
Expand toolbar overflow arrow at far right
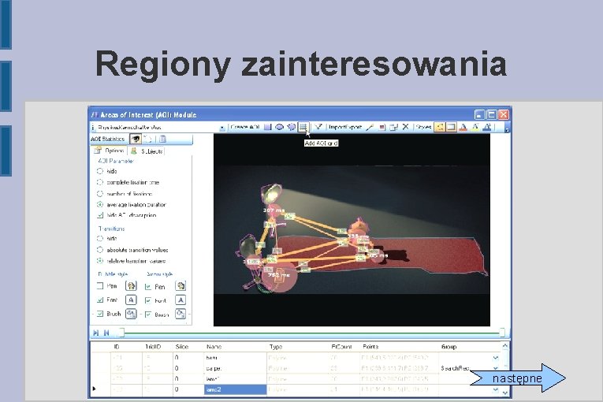(507, 128)
